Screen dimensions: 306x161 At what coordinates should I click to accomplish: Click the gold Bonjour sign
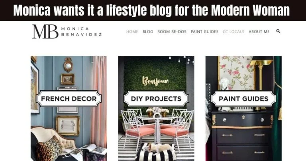[155, 81]
